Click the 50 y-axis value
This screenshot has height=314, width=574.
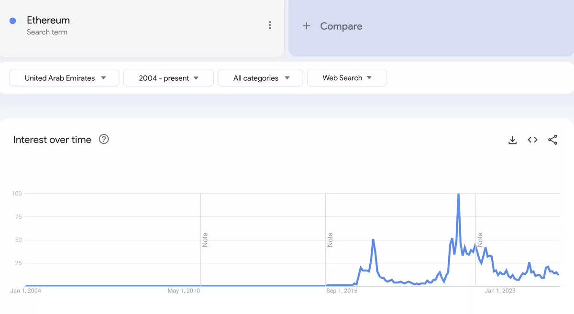18,239
